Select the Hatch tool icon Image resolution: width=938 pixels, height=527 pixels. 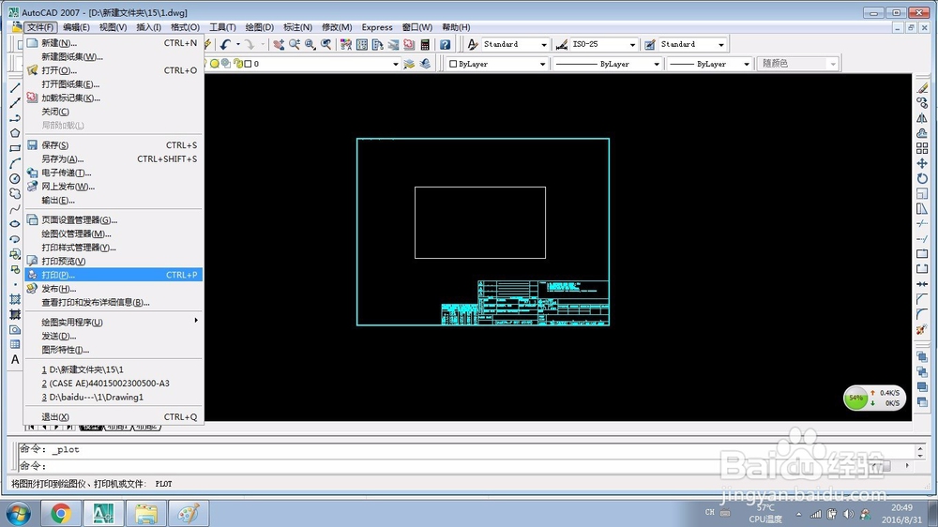pos(15,299)
